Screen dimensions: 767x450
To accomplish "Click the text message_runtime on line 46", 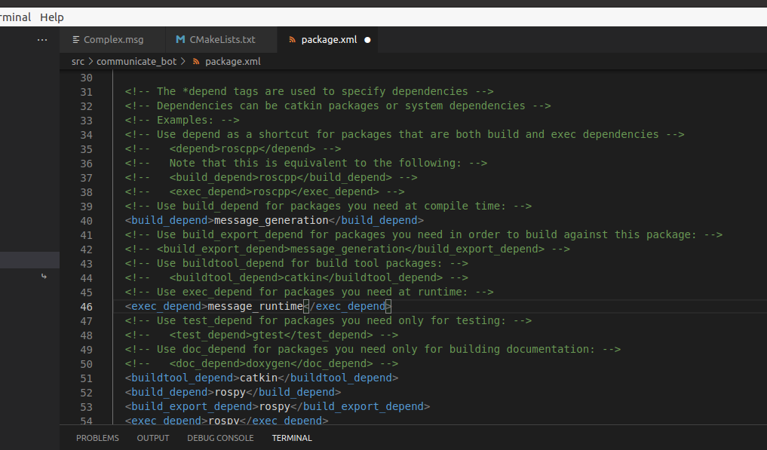I will click(256, 307).
